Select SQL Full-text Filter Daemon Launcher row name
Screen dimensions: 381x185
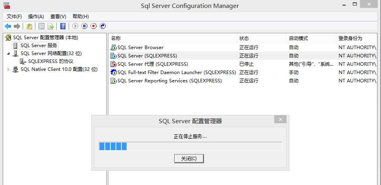point(177,72)
